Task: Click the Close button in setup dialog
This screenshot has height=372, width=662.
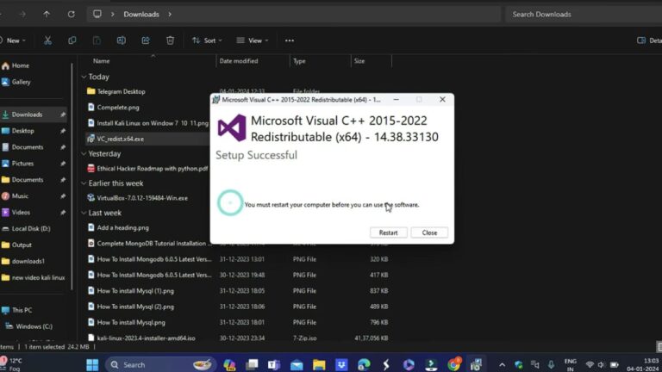Action: click(429, 232)
